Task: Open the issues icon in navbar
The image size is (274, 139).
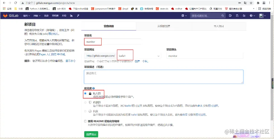Action: pyautogui.click(x=230, y=16)
